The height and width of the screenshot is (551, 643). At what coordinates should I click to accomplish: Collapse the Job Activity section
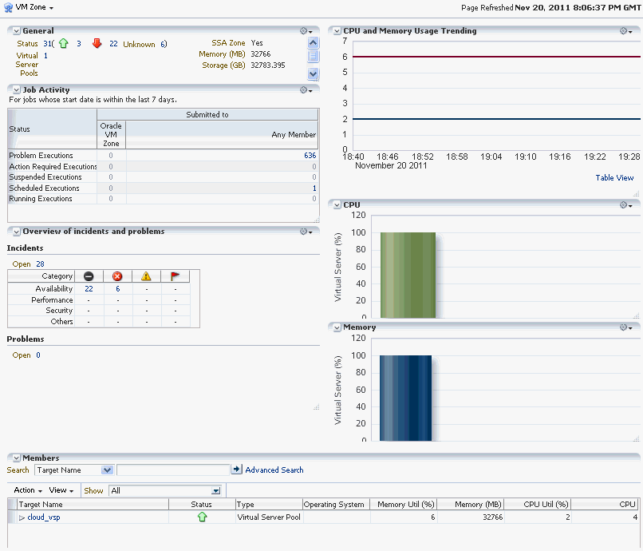pyautogui.click(x=17, y=90)
